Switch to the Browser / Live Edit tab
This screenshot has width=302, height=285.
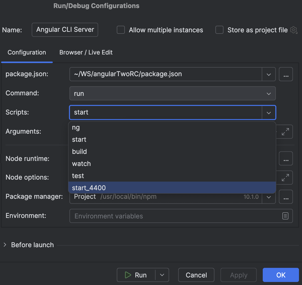pos(86,52)
